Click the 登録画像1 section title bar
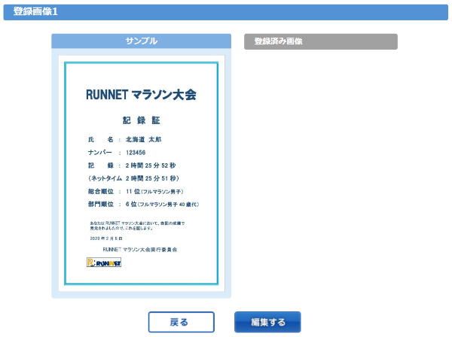 click(226, 11)
